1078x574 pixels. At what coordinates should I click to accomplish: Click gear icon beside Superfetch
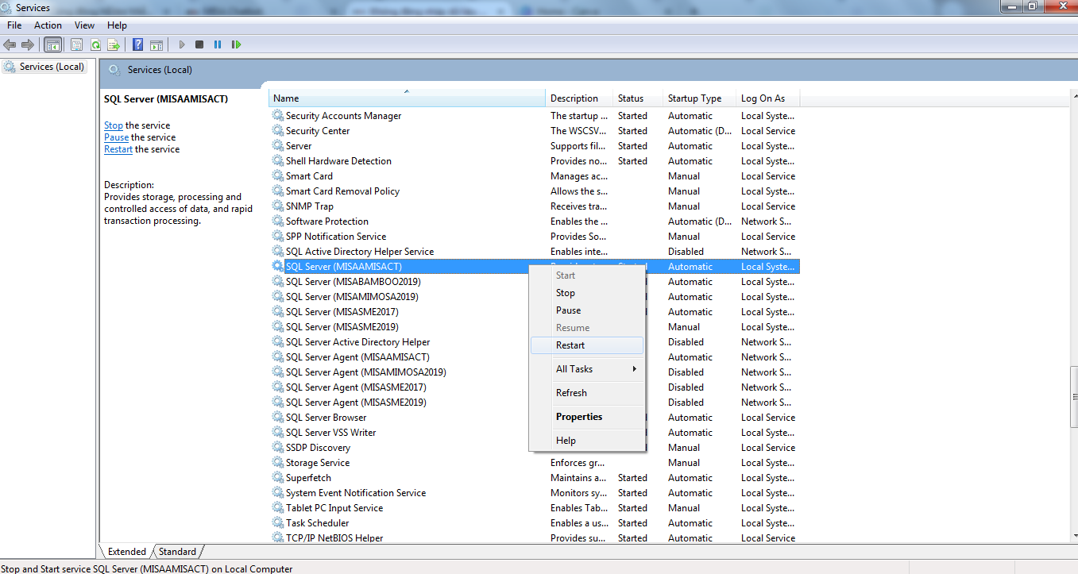click(x=277, y=478)
